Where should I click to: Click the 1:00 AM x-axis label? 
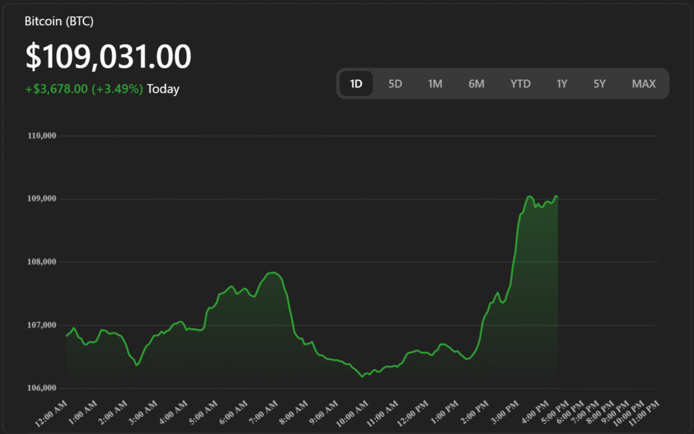(83, 412)
